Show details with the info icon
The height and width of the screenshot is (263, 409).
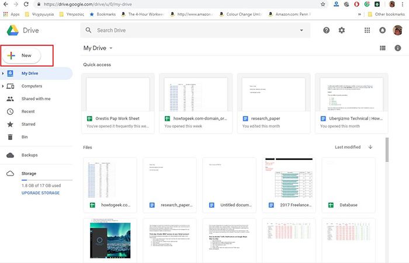click(398, 48)
